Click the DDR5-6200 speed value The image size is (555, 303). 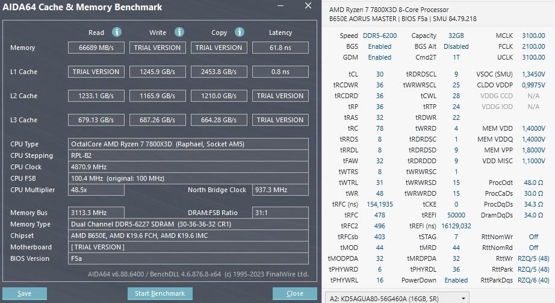380,36
